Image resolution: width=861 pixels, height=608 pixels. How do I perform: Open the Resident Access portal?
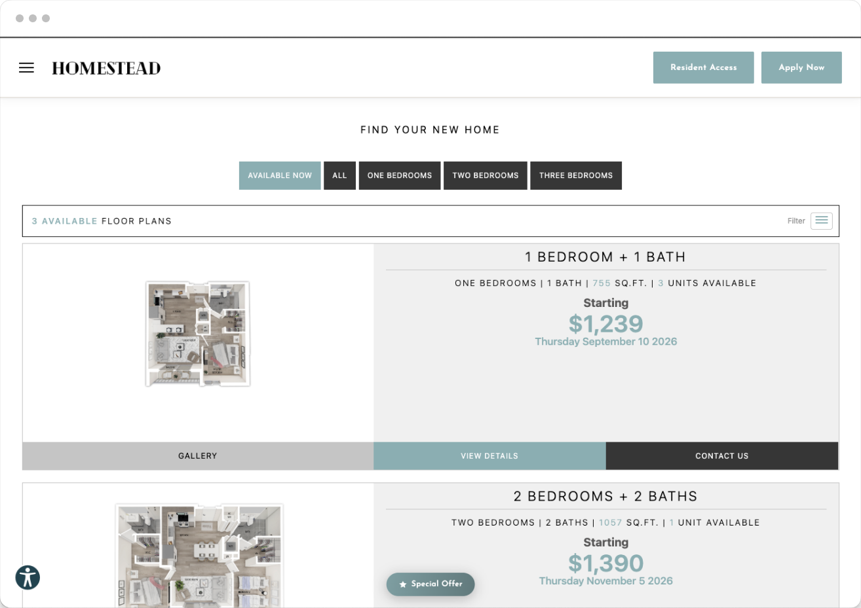[703, 67]
